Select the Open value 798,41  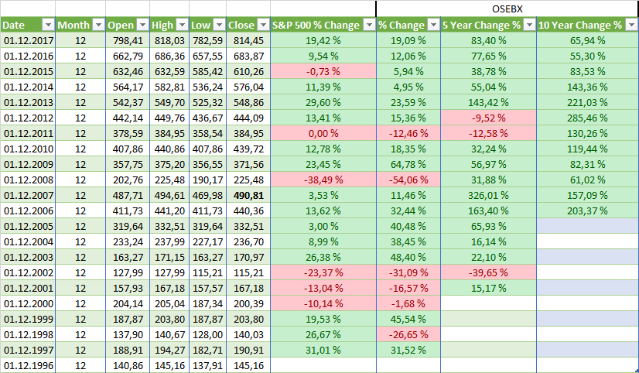point(128,41)
